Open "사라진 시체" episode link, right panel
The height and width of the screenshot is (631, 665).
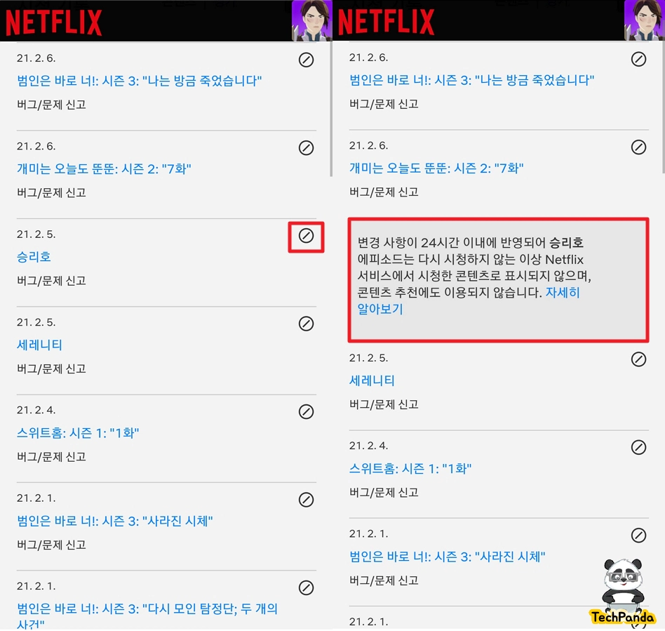(x=447, y=557)
